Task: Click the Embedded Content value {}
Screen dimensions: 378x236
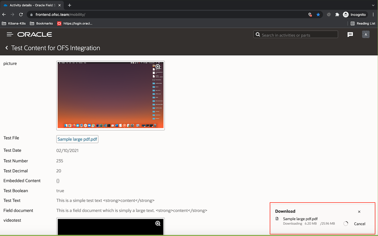Action: click(58, 181)
